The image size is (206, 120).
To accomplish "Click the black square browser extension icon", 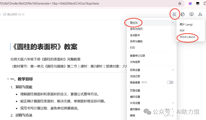I will [x=198, y=4].
